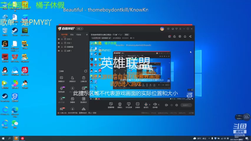Open the title bar skin shirt icon
Image resolution: width=251 pixels, height=141 pixels.
[176, 29]
